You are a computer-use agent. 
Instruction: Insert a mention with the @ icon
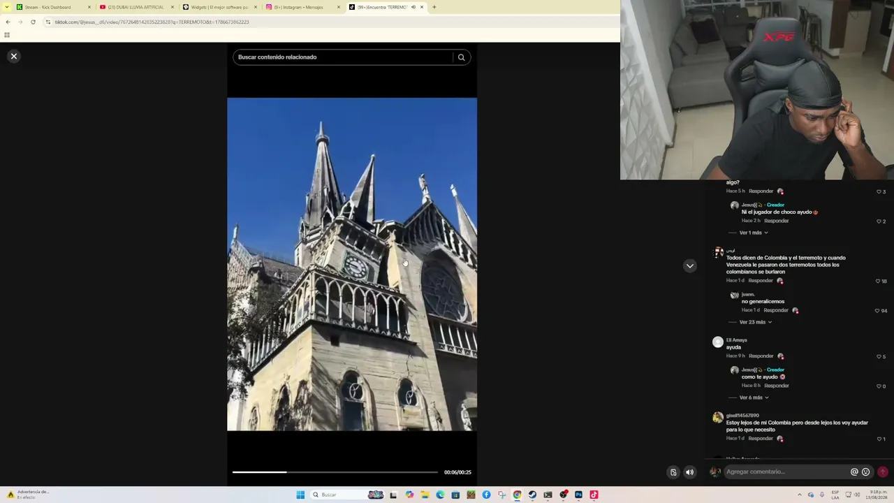853,472
